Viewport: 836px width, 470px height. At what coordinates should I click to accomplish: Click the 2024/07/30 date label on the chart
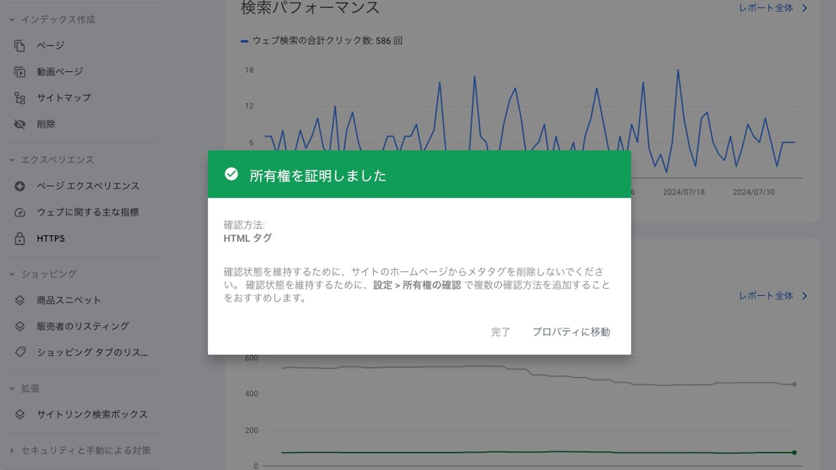pos(754,192)
